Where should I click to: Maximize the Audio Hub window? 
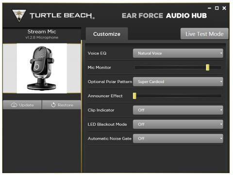click(x=217, y=8)
